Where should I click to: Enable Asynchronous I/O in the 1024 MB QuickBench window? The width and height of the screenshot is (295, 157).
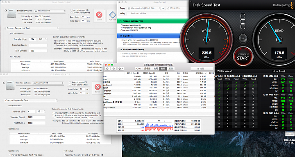71,10
